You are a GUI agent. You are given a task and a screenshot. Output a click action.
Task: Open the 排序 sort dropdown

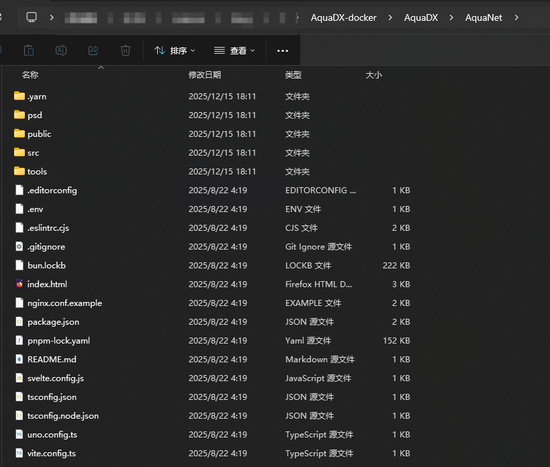pyautogui.click(x=175, y=51)
